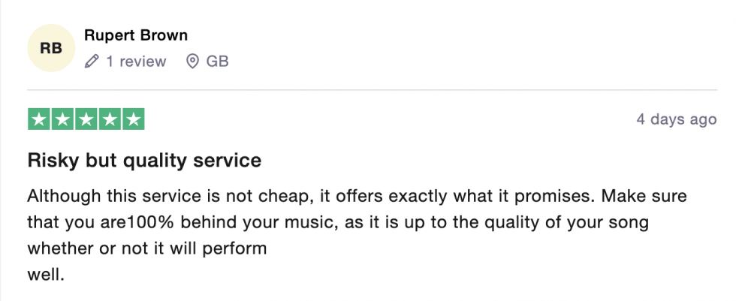Open Rupert Brown's reviewer profile name

click(136, 35)
